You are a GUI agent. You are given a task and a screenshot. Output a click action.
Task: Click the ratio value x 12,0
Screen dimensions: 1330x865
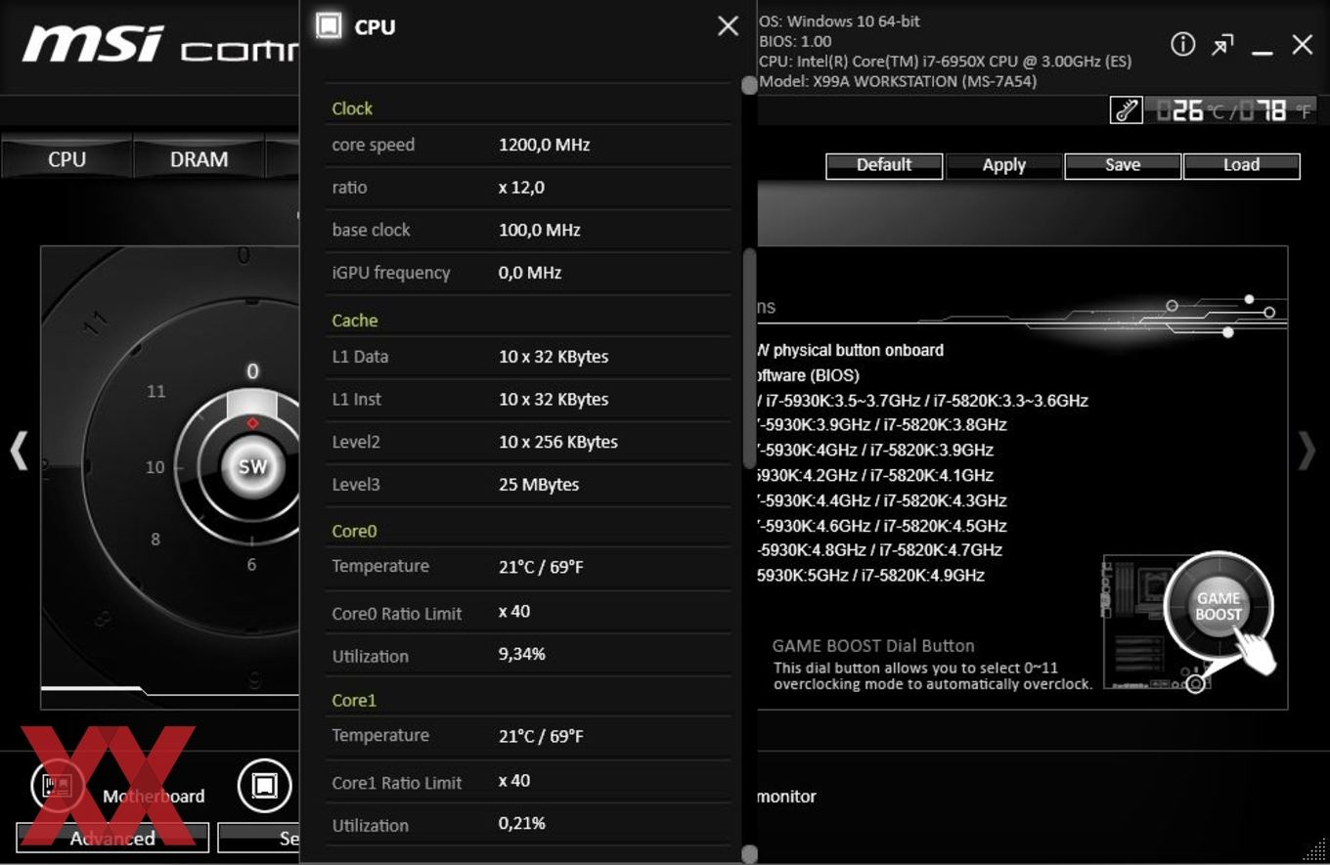coord(521,188)
